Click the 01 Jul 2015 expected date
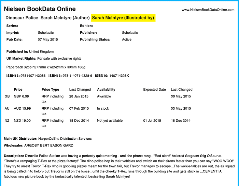This screenshot has height=186, width=239. pyautogui.click(x=152, y=121)
